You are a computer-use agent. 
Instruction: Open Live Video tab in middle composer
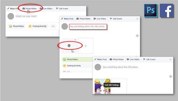(x=100, y=19)
